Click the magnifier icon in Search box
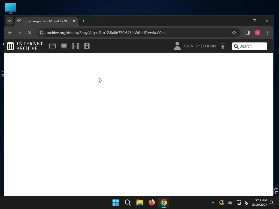Screen dimensions: 279x209 coord(236,47)
